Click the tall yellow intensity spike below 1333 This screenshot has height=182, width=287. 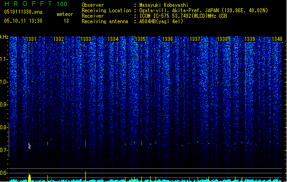[85, 177]
